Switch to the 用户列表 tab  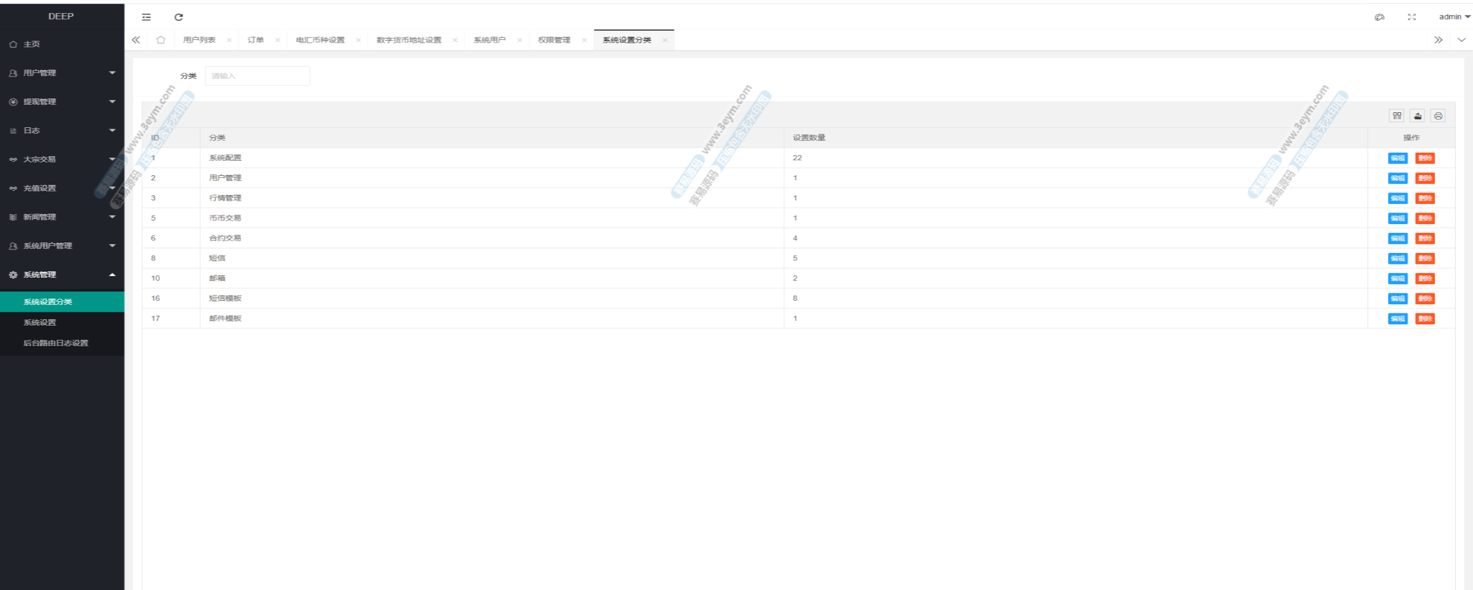pos(199,40)
